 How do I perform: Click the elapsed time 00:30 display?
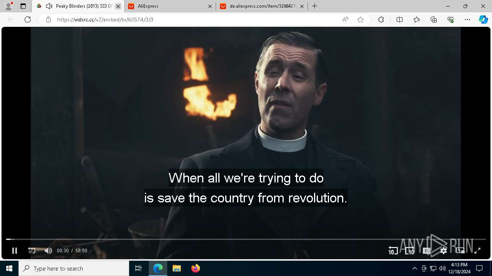pyautogui.click(x=63, y=251)
